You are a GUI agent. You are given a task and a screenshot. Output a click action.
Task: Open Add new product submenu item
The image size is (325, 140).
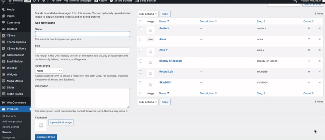12,122
